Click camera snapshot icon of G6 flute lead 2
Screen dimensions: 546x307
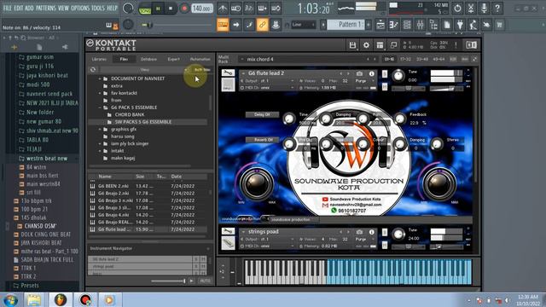359,73
